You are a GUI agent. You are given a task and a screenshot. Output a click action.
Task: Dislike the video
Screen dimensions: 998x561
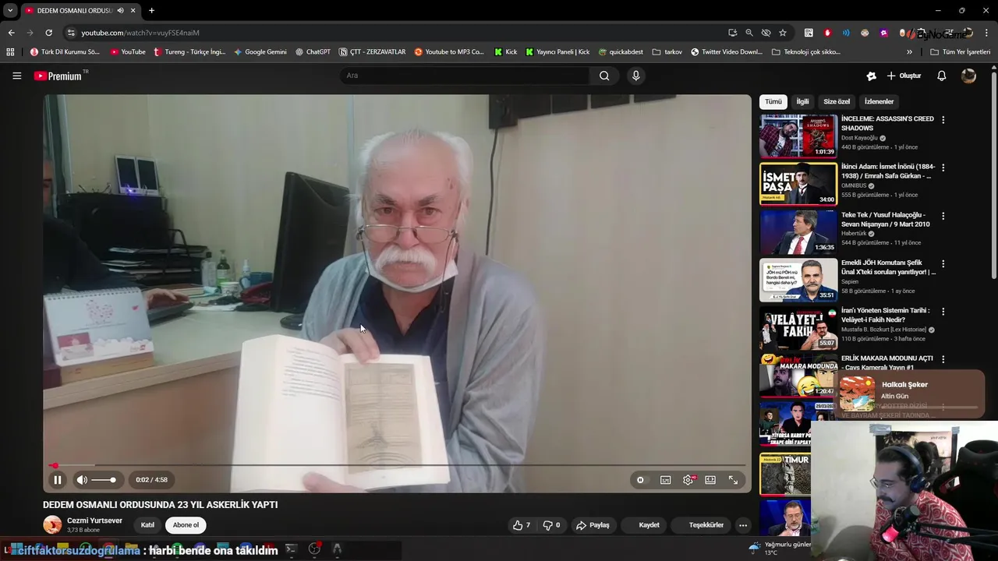(x=551, y=525)
